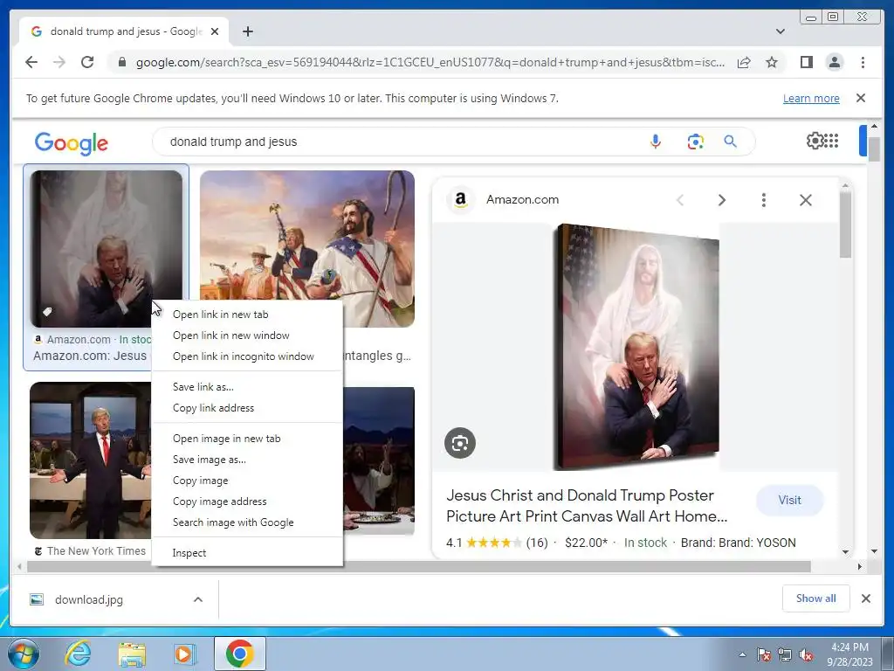Click the search box text field
The width and height of the screenshot is (894, 671).
399,142
